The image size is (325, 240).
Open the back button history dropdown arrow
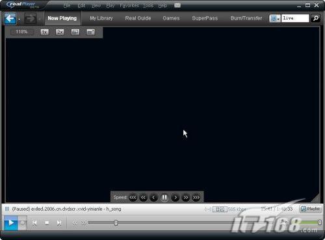[x=19, y=19]
